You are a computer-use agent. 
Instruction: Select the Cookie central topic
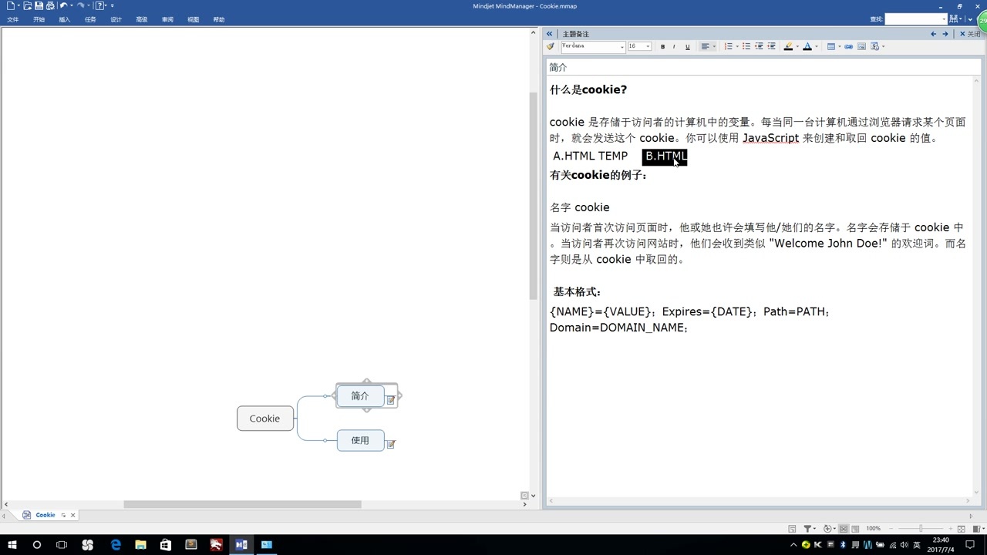point(265,419)
